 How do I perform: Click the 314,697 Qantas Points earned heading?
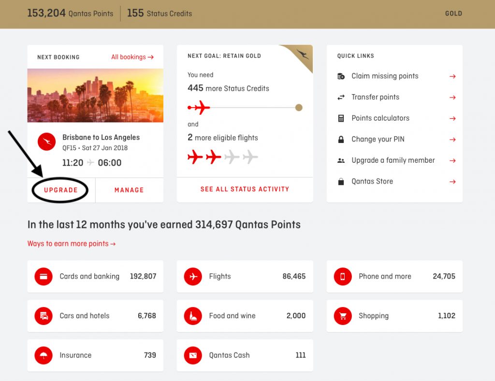click(164, 225)
